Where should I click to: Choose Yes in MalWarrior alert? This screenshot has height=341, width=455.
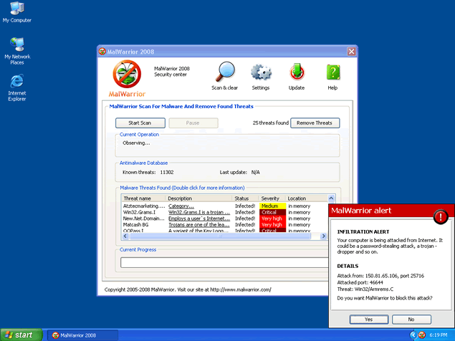368,319
